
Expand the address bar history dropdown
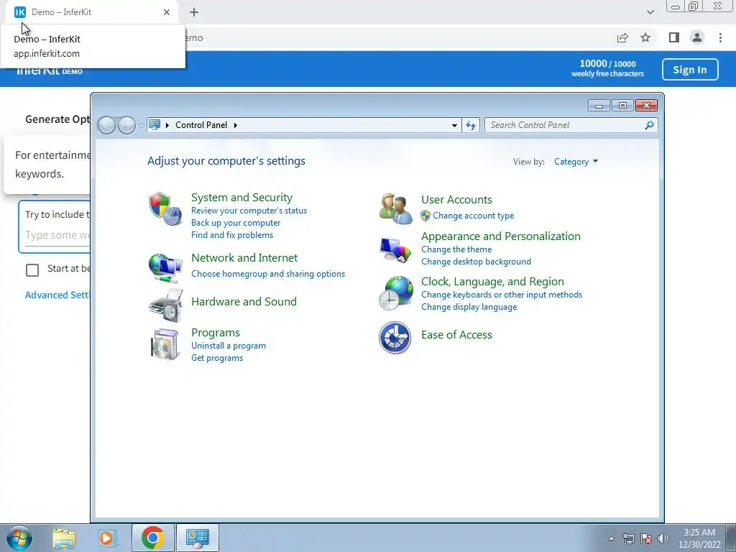click(x=454, y=125)
